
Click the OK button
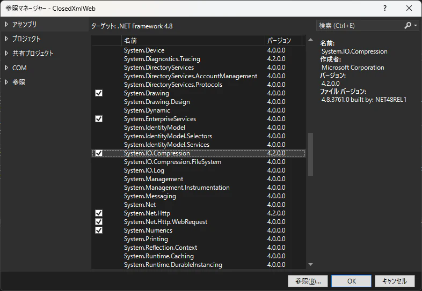[x=352, y=281]
